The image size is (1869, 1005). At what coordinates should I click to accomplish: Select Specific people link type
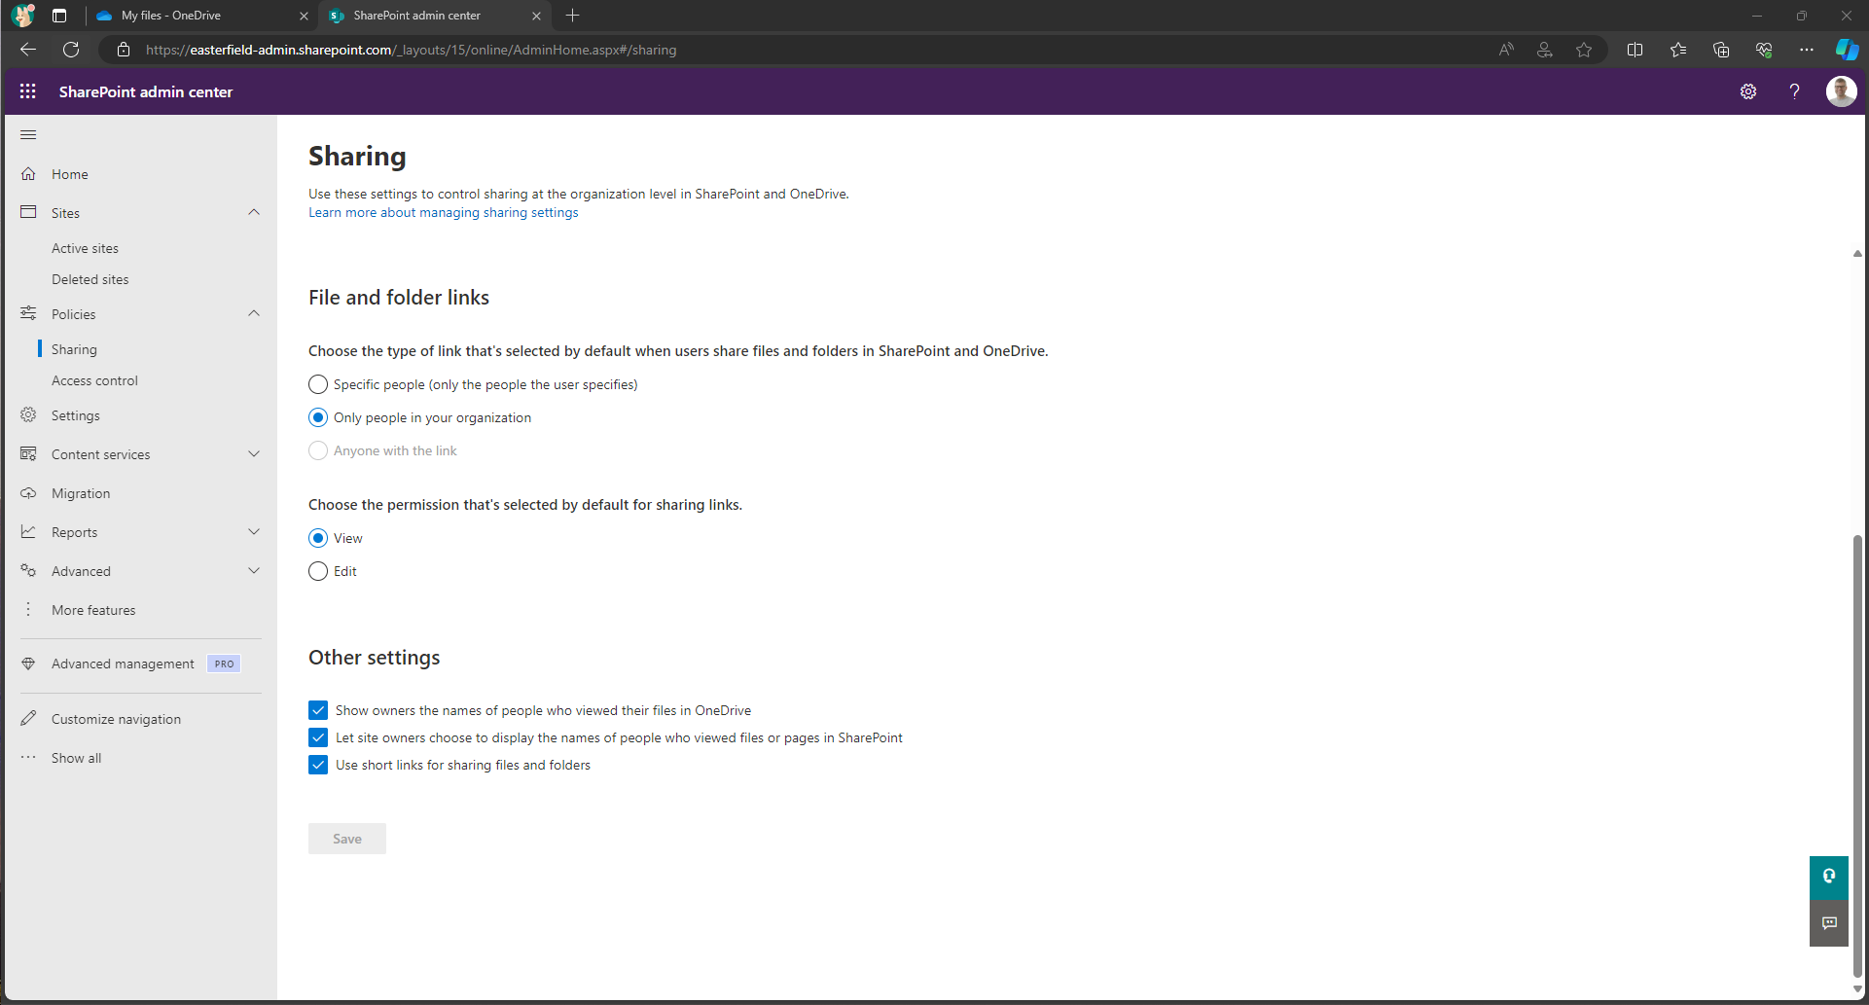click(x=318, y=384)
